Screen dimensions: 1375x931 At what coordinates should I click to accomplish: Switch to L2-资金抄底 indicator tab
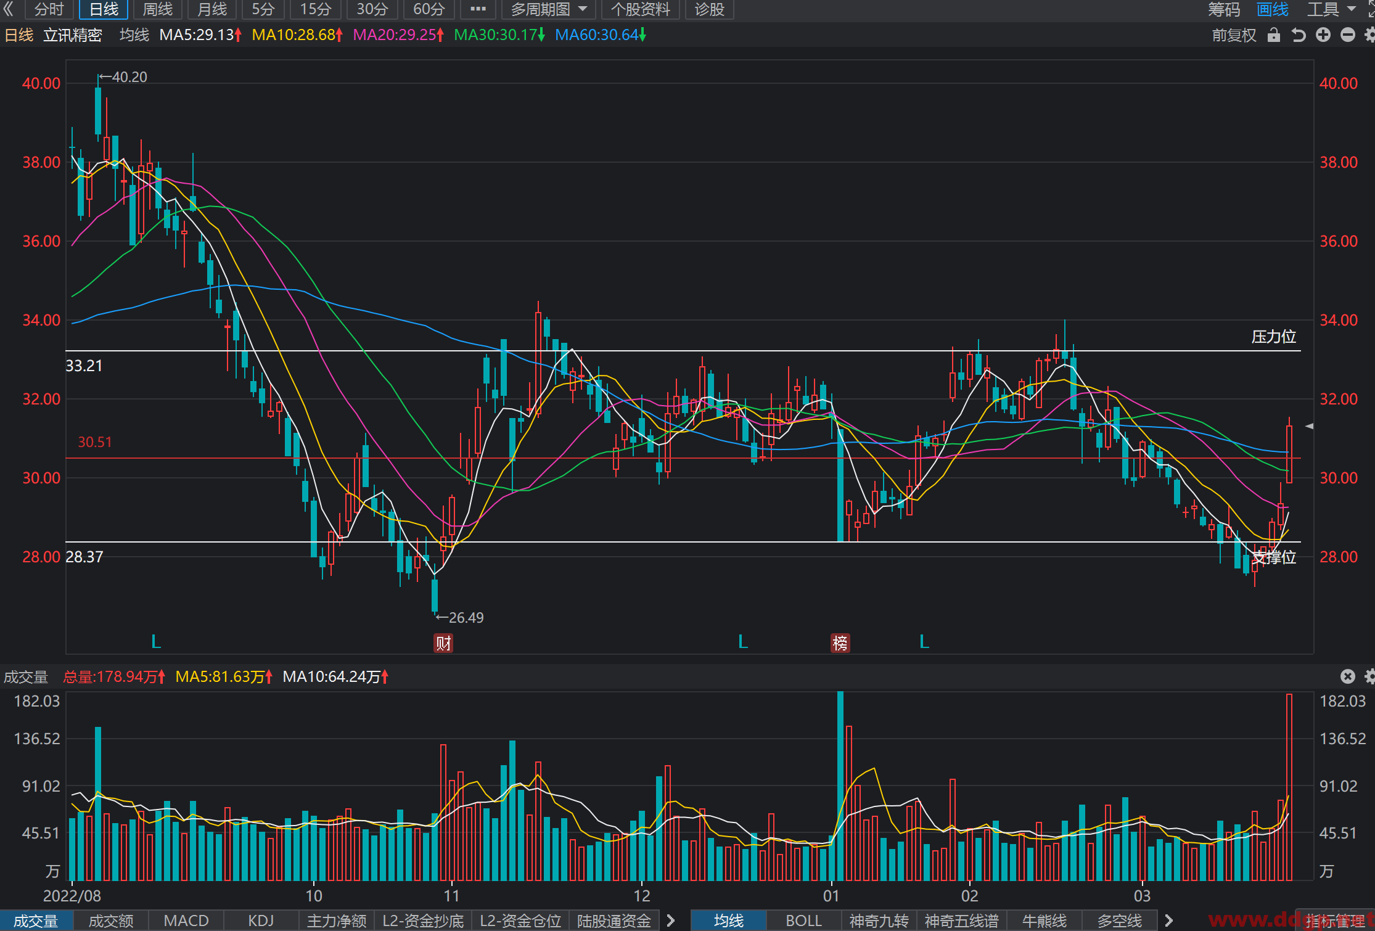[x=423, y=921]
